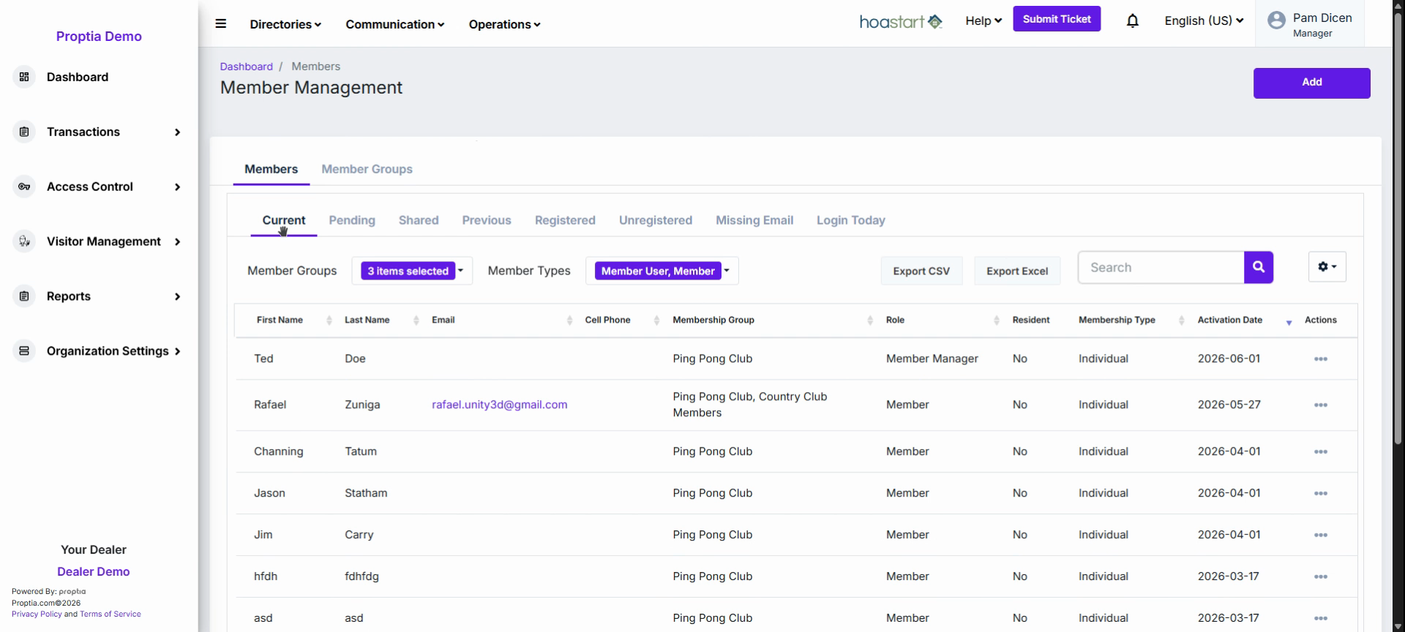Open actions menu for asd asd
1405x632 pixels.
[x=1320, y=619]
